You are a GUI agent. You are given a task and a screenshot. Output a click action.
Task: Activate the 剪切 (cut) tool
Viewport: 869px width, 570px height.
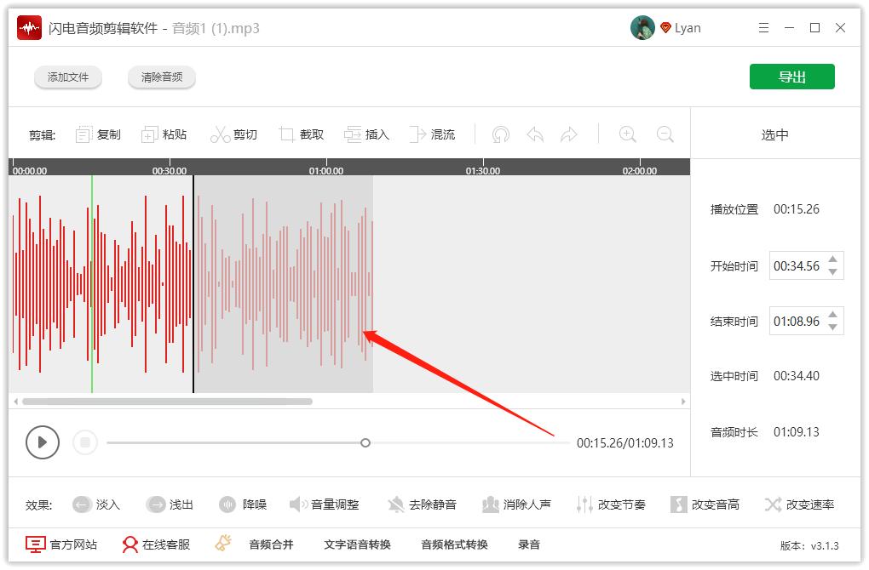click(234, 134)
